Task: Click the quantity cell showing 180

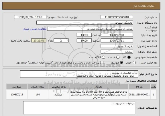Action: [x=38, y=95]
